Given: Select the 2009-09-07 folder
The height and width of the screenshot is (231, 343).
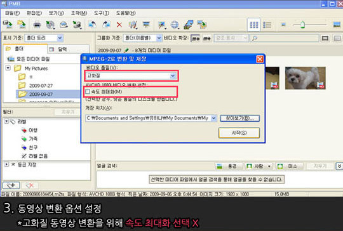Looking at the screenshot, I should 41,94.
